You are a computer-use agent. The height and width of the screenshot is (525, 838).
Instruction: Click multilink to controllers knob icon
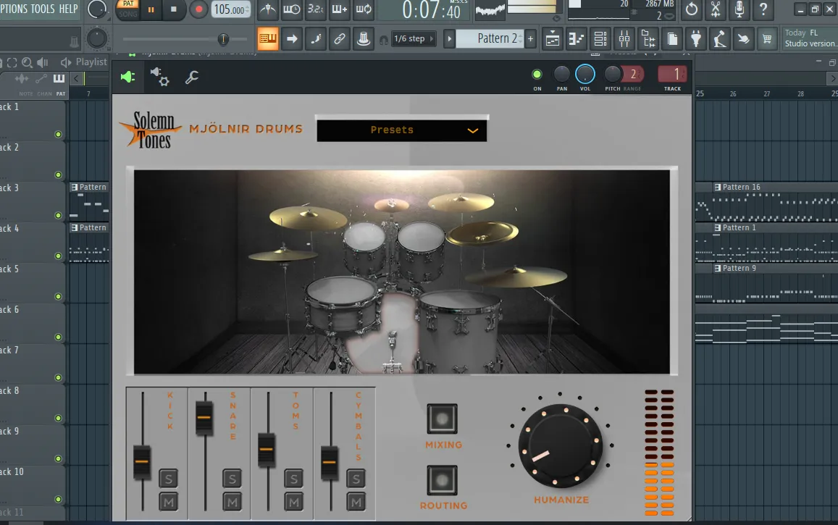364,39
